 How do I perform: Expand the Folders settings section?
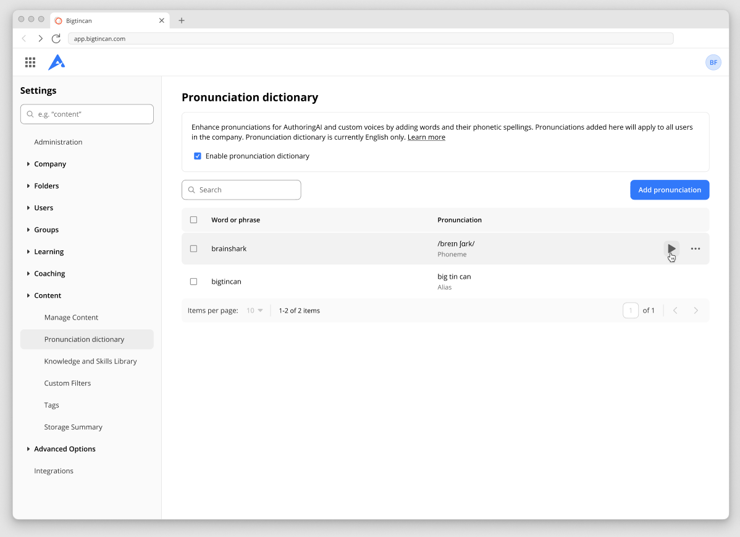pyautogui.click(x=28, y=186)
